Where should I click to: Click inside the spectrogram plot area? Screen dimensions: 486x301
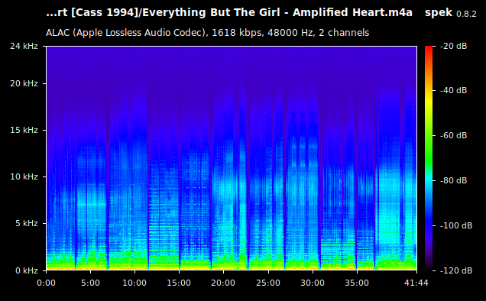point(232,158)
